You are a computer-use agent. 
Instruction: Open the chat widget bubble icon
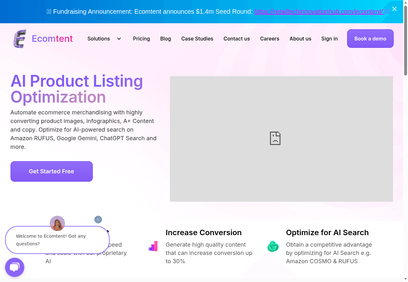[x=15, y=267]
